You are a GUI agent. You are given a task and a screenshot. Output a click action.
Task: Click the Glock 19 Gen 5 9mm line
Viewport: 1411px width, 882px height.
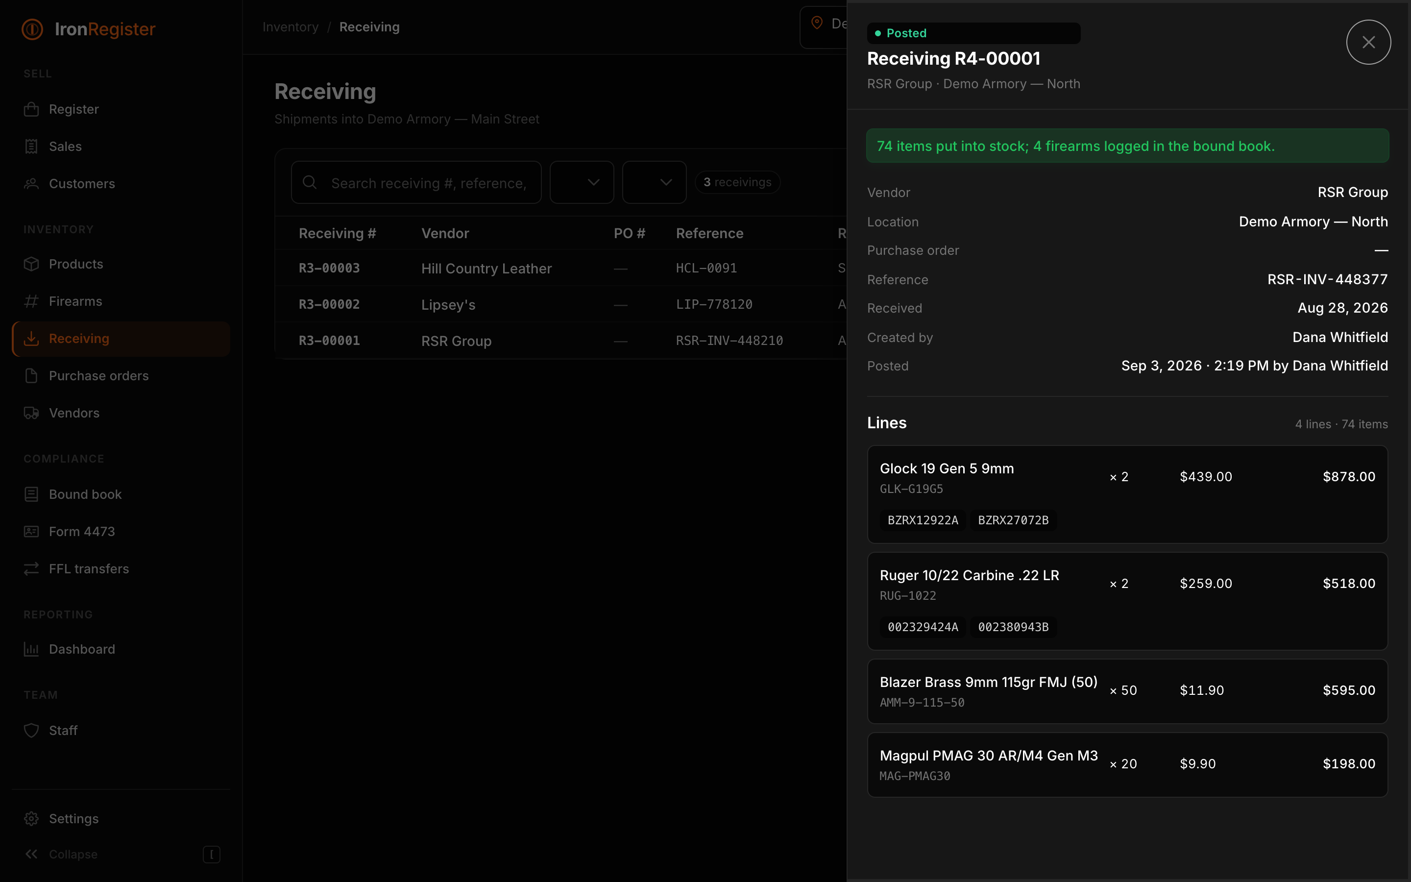point(1127,495)
